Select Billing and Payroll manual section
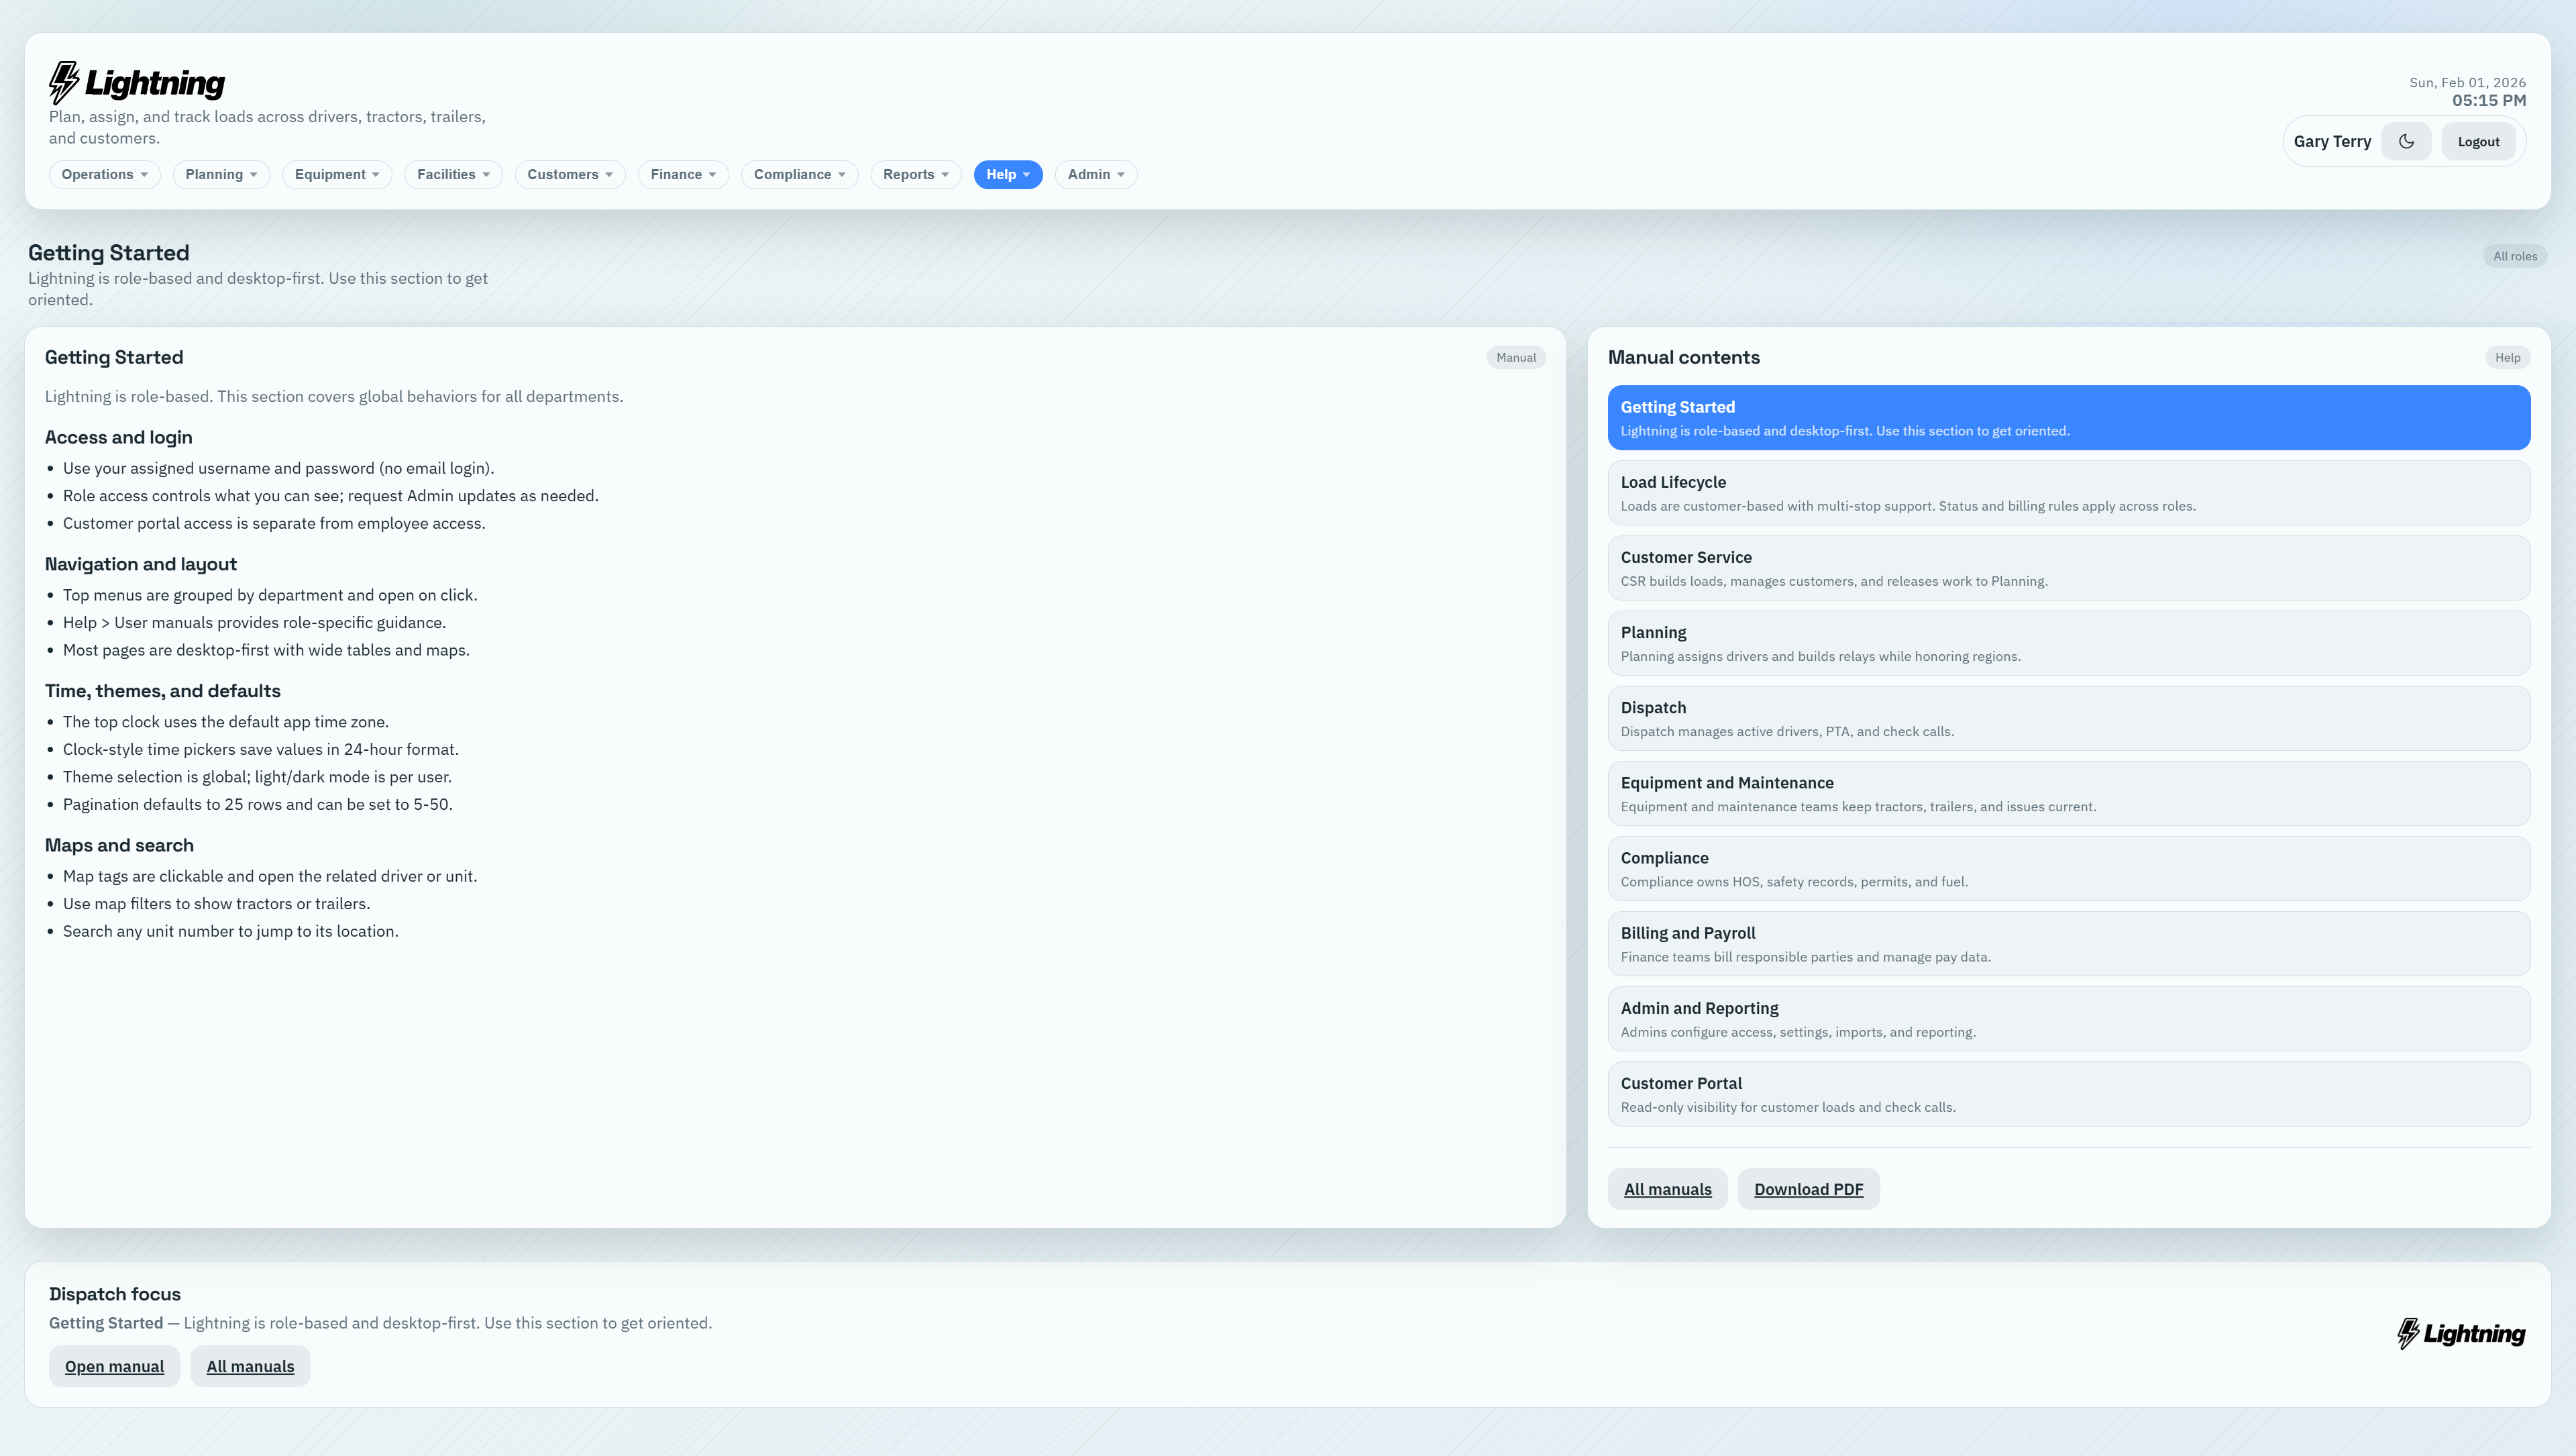 pyautogui.click(x=2068, y=943)
